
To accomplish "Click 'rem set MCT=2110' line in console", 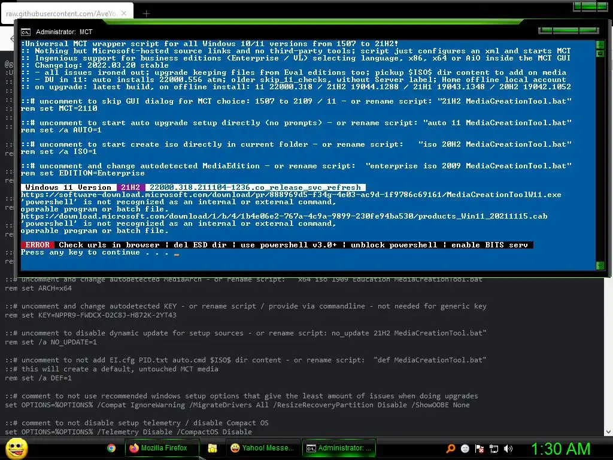I will (x=59, y=108).
